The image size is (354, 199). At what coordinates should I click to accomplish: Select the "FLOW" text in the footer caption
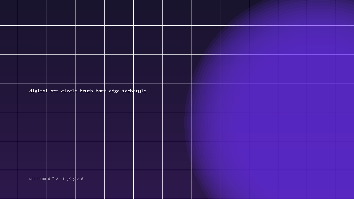(42, 179)
